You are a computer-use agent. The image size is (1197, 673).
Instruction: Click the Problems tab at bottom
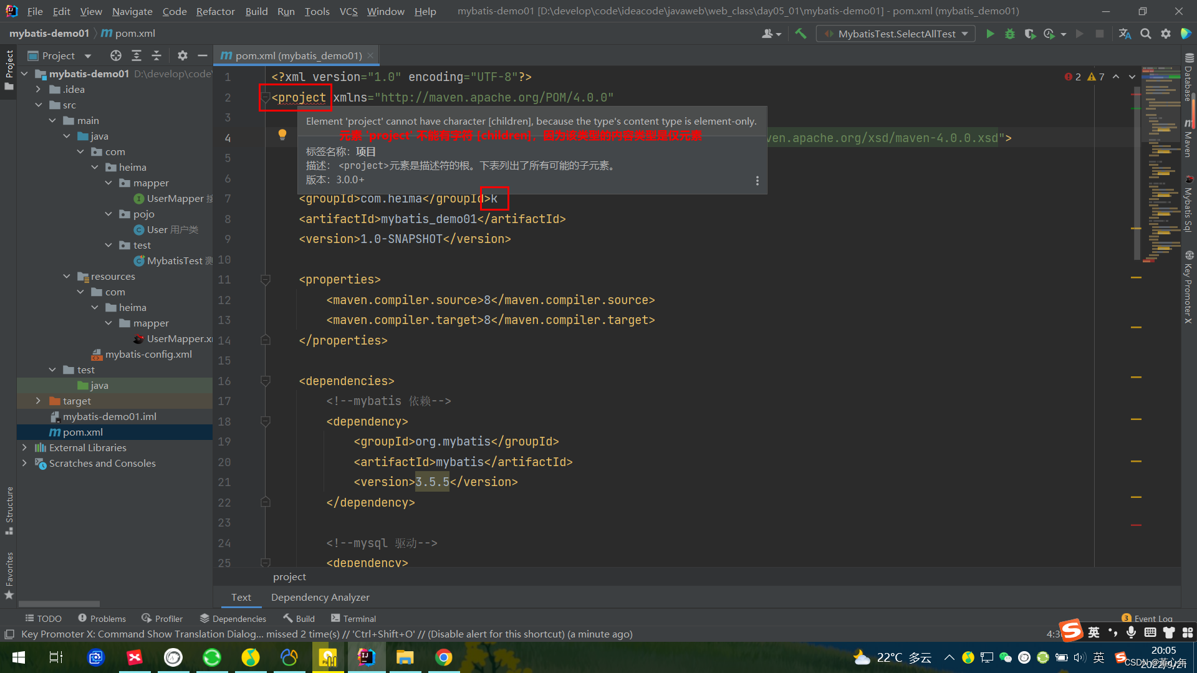(100, 618)
